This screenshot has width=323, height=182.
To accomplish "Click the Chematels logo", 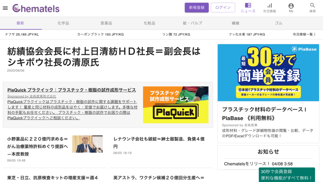I will click(36, 9).
